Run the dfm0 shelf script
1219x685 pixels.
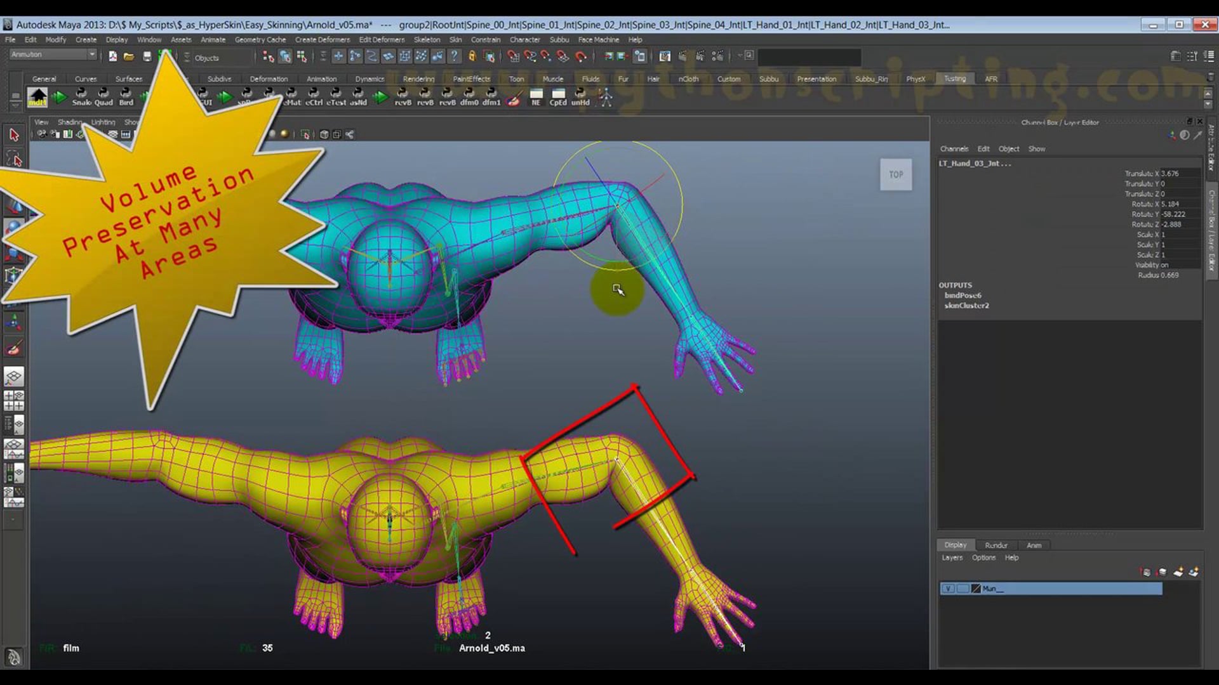click(x=469, y=97)
